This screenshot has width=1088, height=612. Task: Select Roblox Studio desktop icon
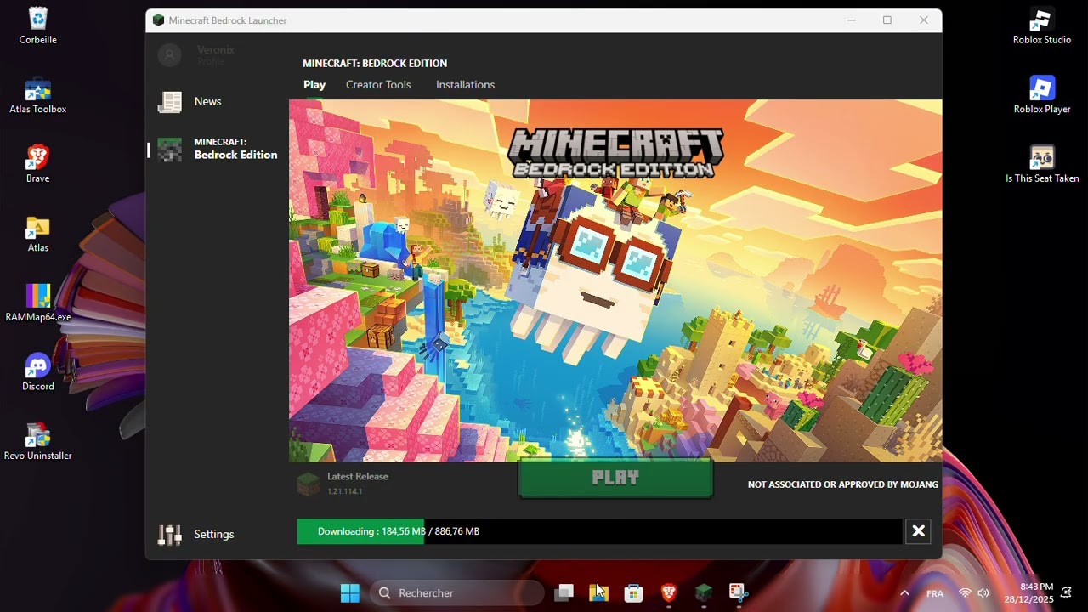pos(1042,25)
